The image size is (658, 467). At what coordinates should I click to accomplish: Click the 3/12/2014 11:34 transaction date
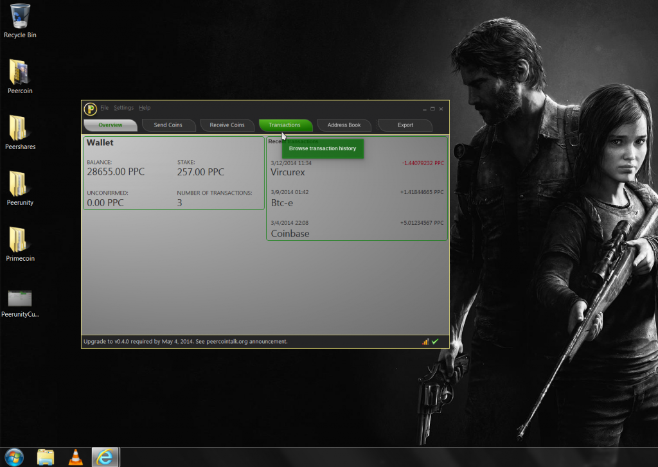tap(291, 163)
